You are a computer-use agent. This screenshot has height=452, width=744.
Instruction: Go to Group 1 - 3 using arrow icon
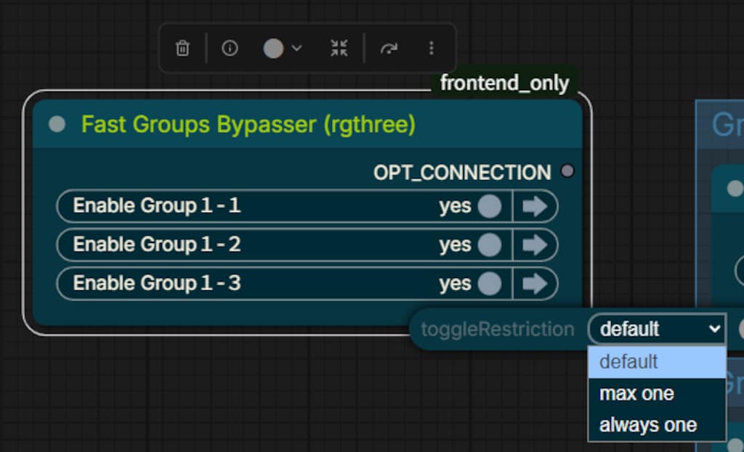[x=535, y=284]
